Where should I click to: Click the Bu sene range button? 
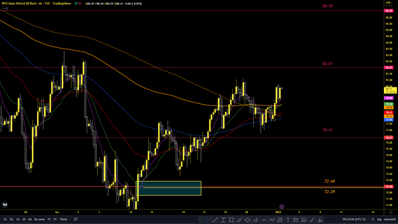pyautogui.click(x=39, y=219)
